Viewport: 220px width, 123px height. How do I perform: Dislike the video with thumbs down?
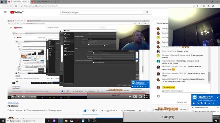pyautogui.click(x=93, y=111)
